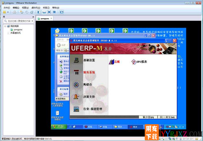Close the UFERP-M 8.11 front window
This screenshot has height=141, width=203.
[x=175, y=41]
